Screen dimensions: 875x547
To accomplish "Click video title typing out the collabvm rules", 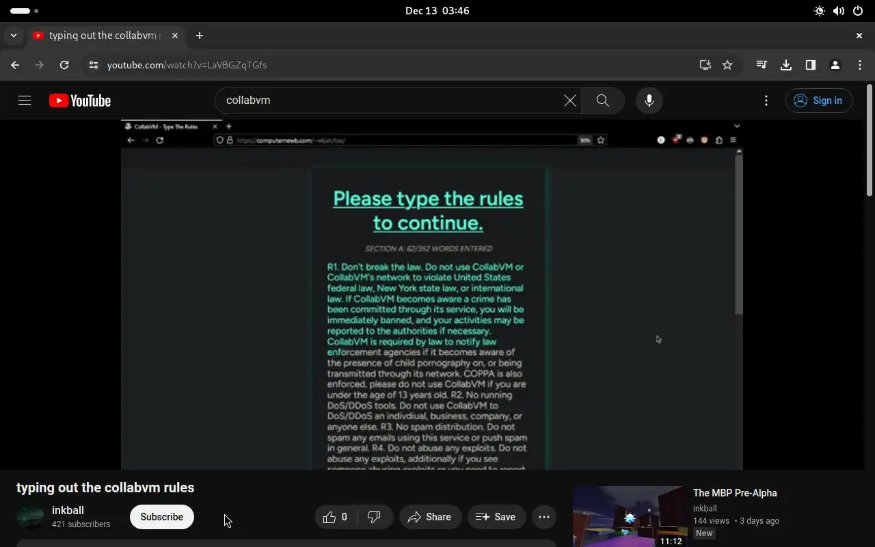I will click(x=105, y=488).
